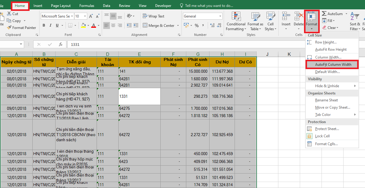This screenshot has height=188, width=365.
Task: Select AutoFit Column Width from menu
Action: coord(333,65)
